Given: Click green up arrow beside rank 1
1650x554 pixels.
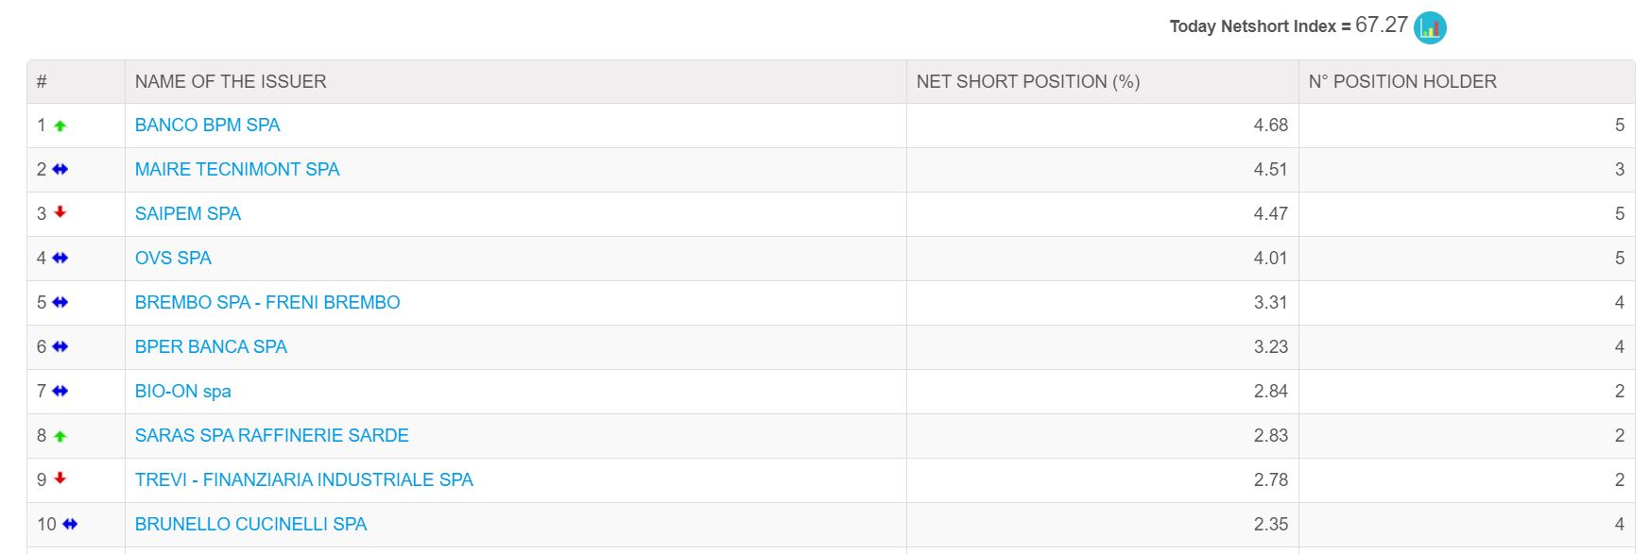Looking at the screenshot, I should [60, 126].
